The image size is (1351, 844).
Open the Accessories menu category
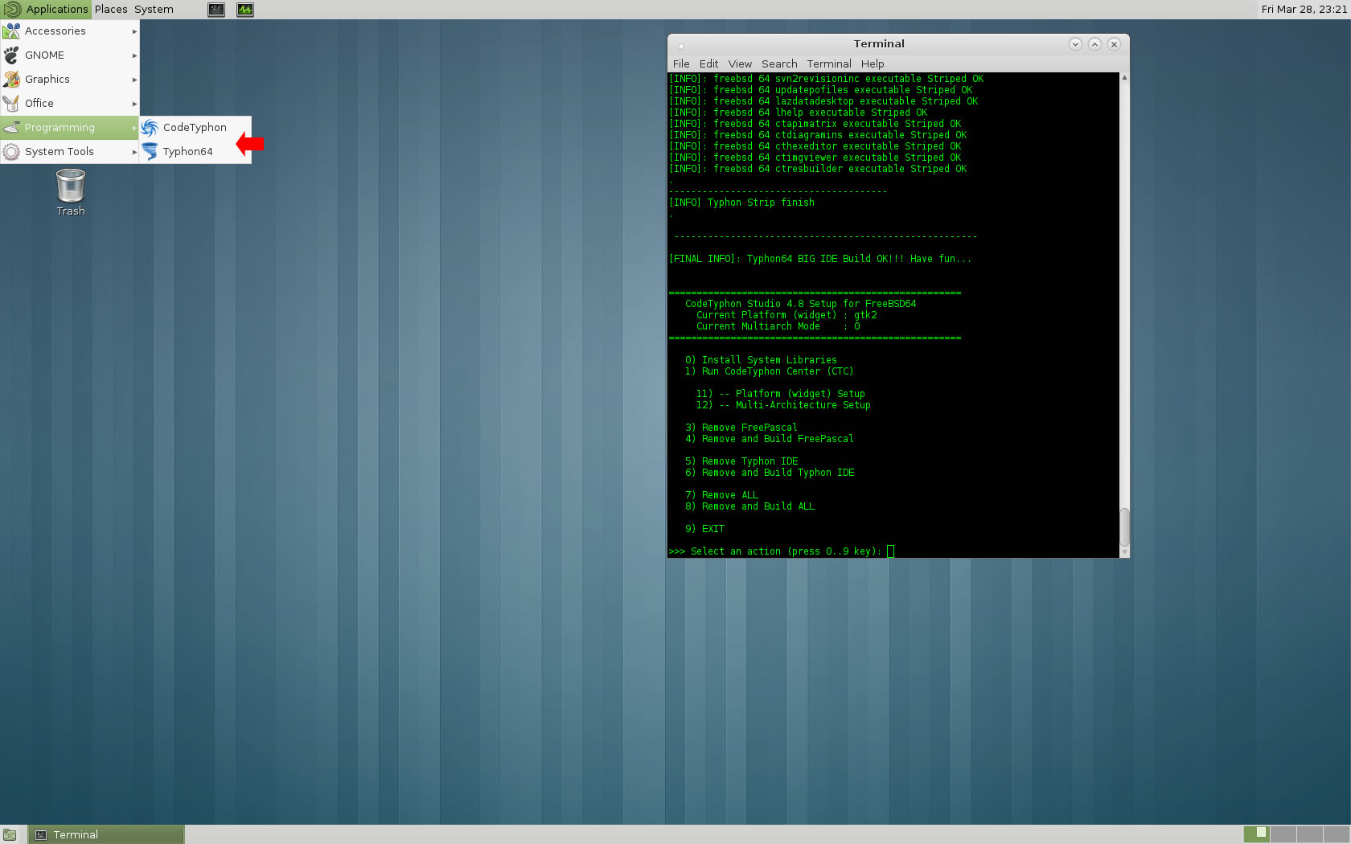coord(69,31)
